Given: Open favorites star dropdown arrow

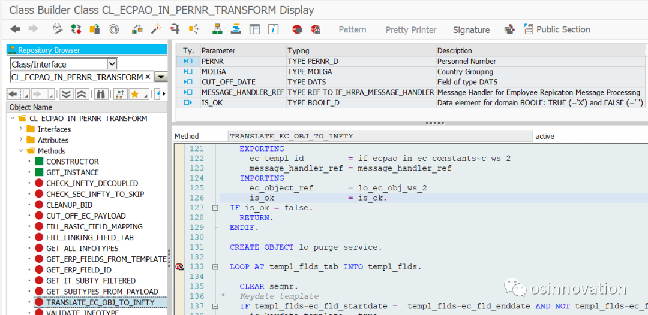Looking at the screenshot, I should pyautogui.click(x=146, y=95).
